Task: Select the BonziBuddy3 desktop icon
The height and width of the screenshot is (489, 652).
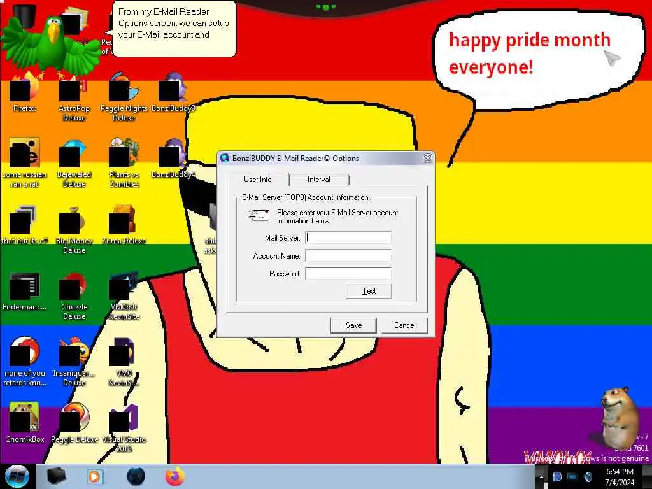Action: (173, 92)
